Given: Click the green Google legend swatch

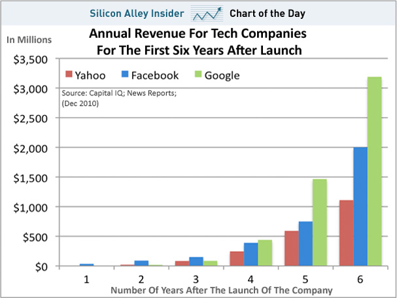Looking at the screenshot, I should 198,74.
